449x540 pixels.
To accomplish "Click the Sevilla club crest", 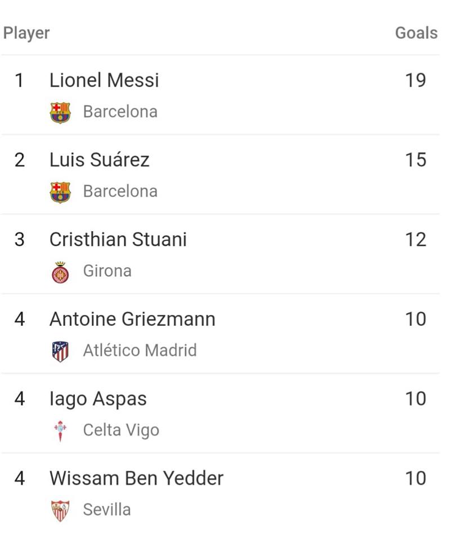I will 60,510.
